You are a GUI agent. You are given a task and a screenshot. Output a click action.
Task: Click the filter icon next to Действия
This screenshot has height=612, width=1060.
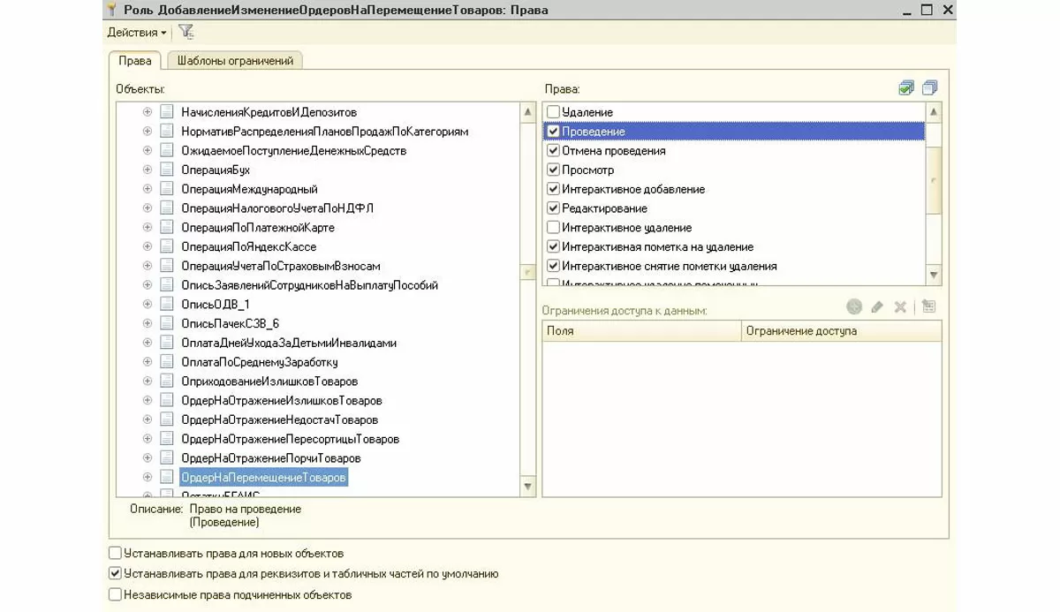(x=185, y=32)
